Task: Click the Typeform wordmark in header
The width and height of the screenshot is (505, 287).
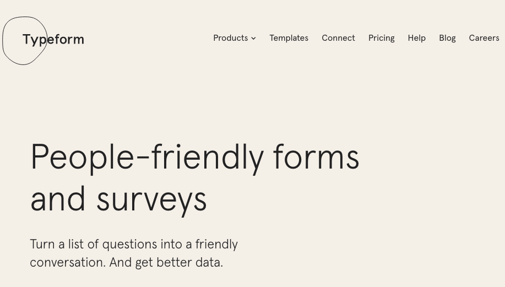Action: pos(53,40)
